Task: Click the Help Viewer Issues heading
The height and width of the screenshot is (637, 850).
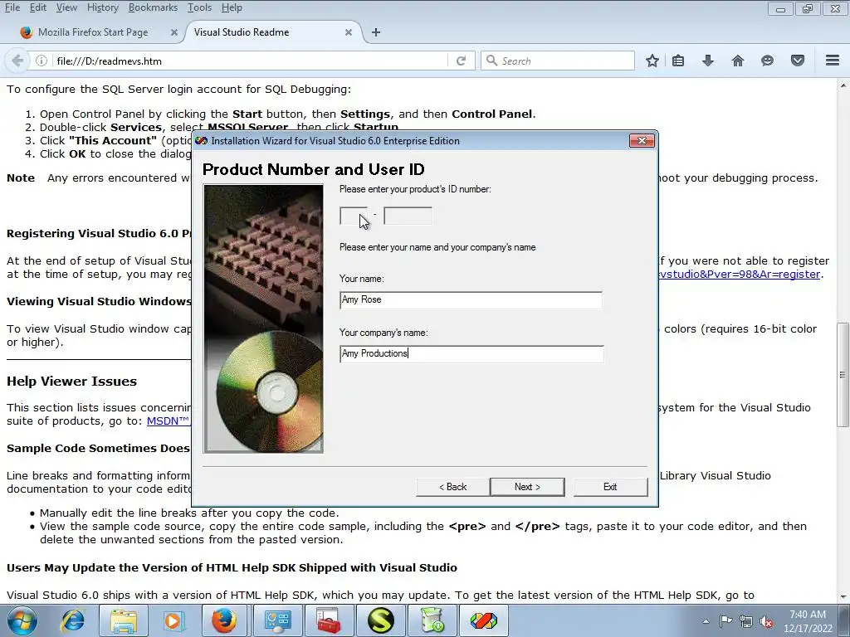Action: tap(71, 382)
